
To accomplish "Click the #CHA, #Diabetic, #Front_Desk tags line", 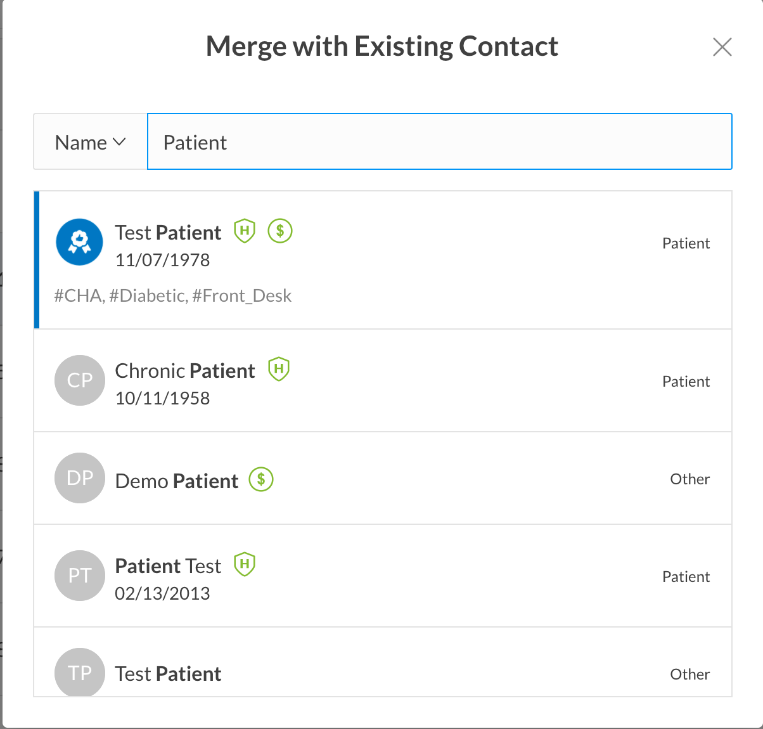I will (173, 296).
